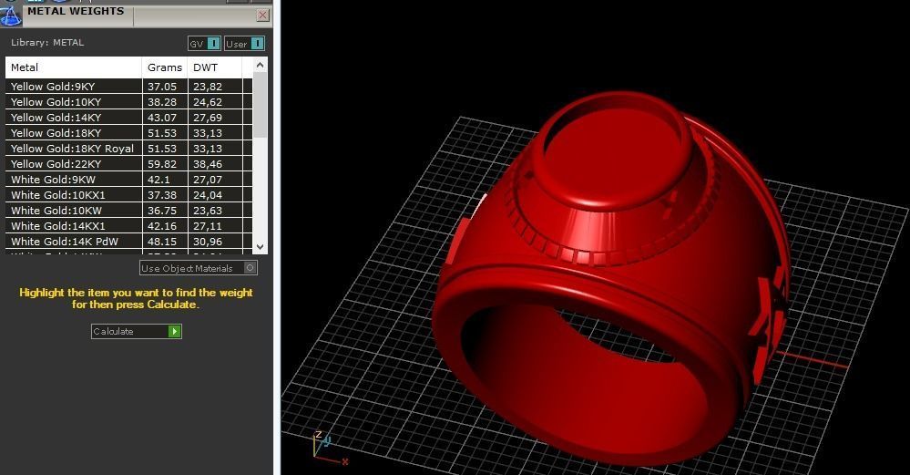Sort by the Grams column header
910x475 pixels.
coord(165,67)
